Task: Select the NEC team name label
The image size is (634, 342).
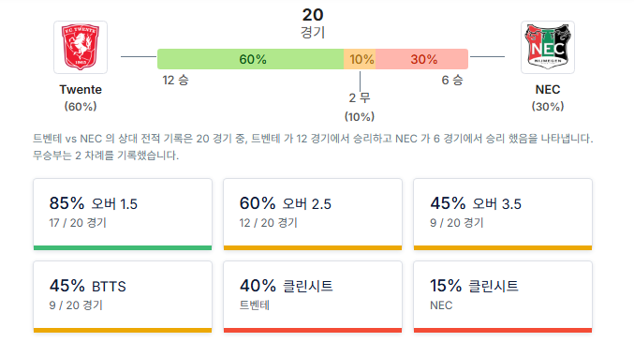Action: coord(548,89)
